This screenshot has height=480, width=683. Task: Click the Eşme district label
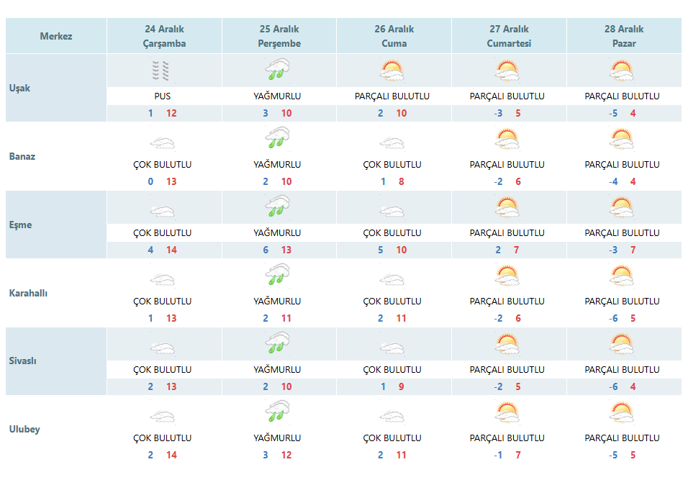pos(20,225)
